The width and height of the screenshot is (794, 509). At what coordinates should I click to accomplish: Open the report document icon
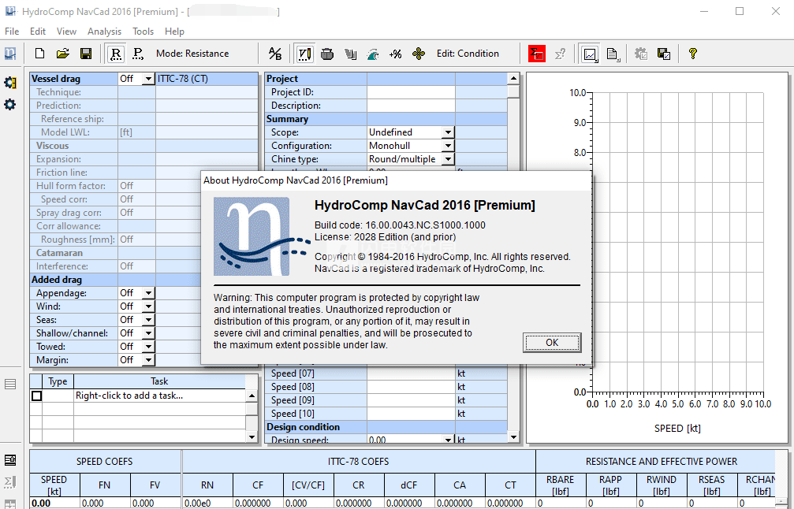click(613, 54)
